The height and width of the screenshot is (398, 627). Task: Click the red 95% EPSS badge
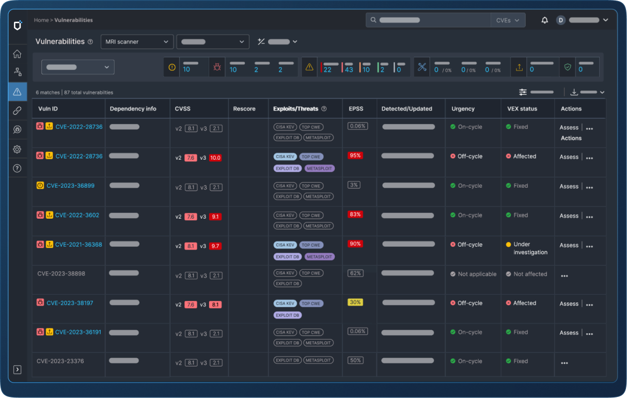pos(355,156)
